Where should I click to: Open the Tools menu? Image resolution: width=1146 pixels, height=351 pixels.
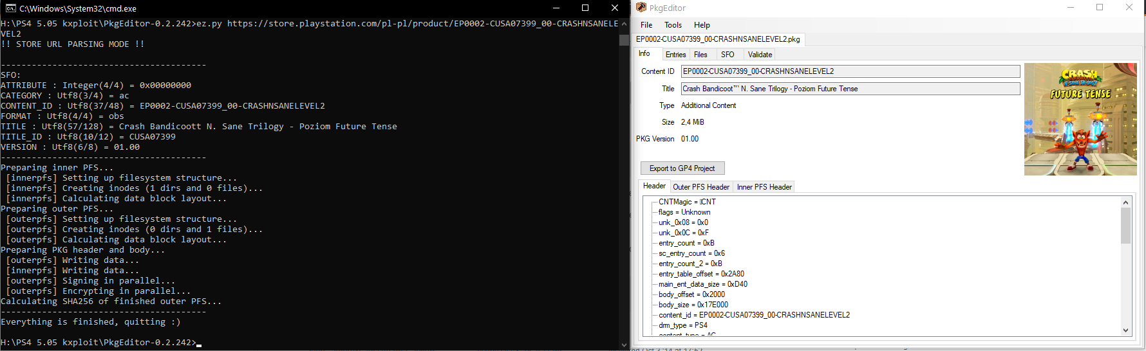point(673,25)
